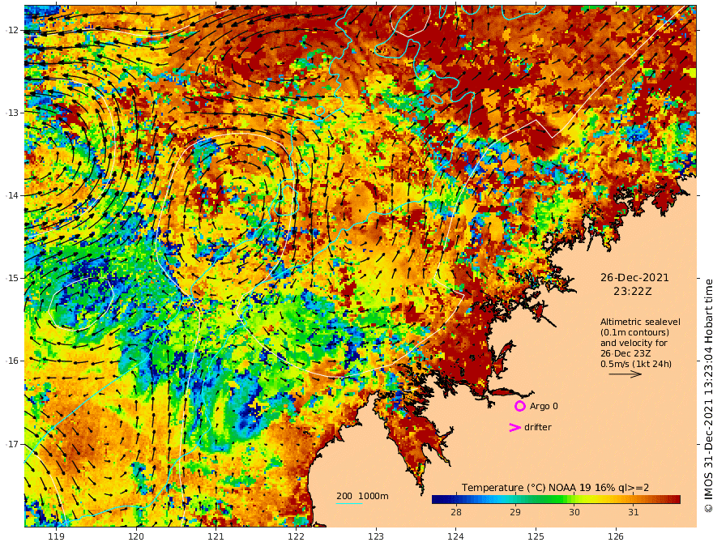The image size is (713, 551).
Task: Click the latitude axis label -16
Action: (12, 361)
